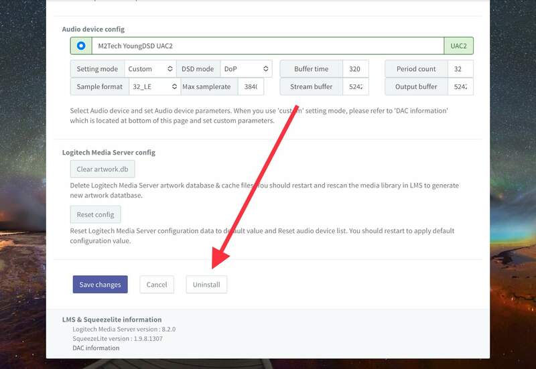Expand the DSD mode dropdown showing DoP

click(247, 69)
